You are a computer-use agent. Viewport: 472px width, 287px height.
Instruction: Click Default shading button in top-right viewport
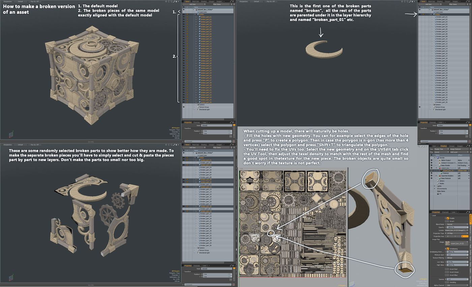click(x=256, y=1)
